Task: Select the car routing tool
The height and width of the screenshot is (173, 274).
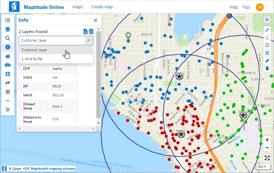Action: (8, 65)
